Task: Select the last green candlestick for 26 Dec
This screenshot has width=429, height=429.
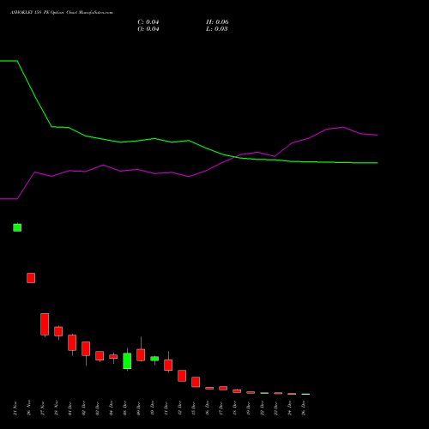Action: pos(305,394)
